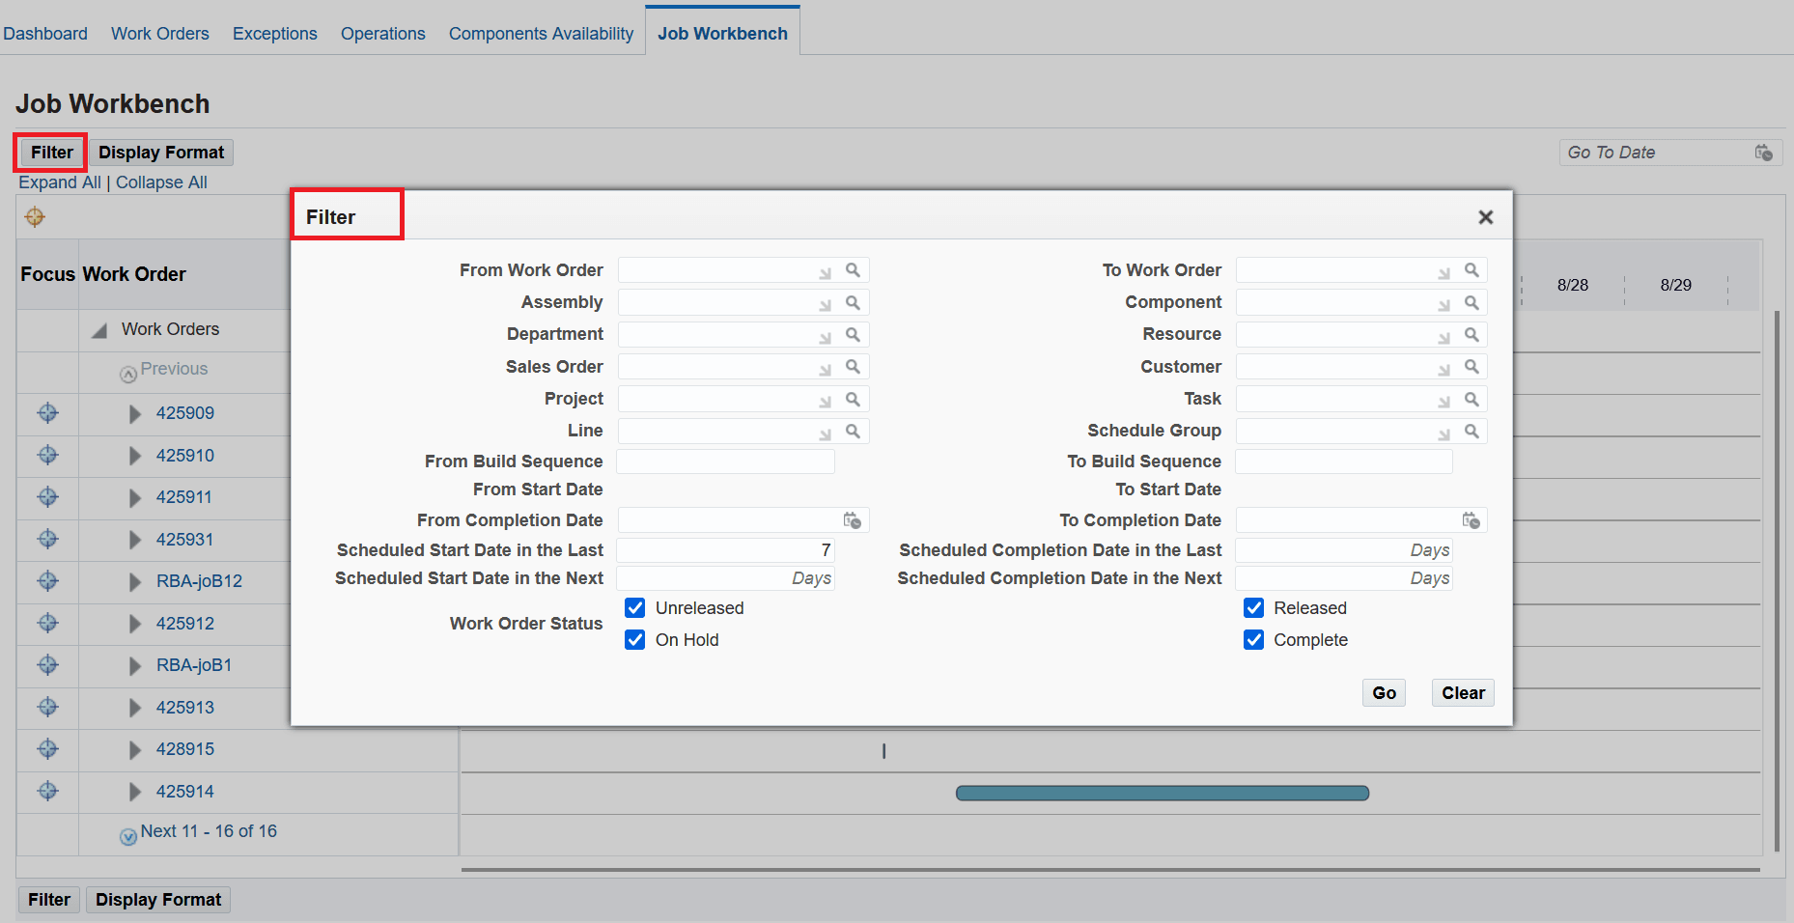Screen dimensions: 1794x923
Task: Open To Completion Date calendar picker
Action: click(x=1472, y=520)
